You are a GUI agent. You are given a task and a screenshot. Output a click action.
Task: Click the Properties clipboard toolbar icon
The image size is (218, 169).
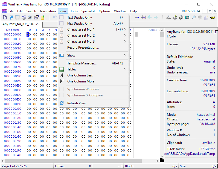tap(36, 17)
